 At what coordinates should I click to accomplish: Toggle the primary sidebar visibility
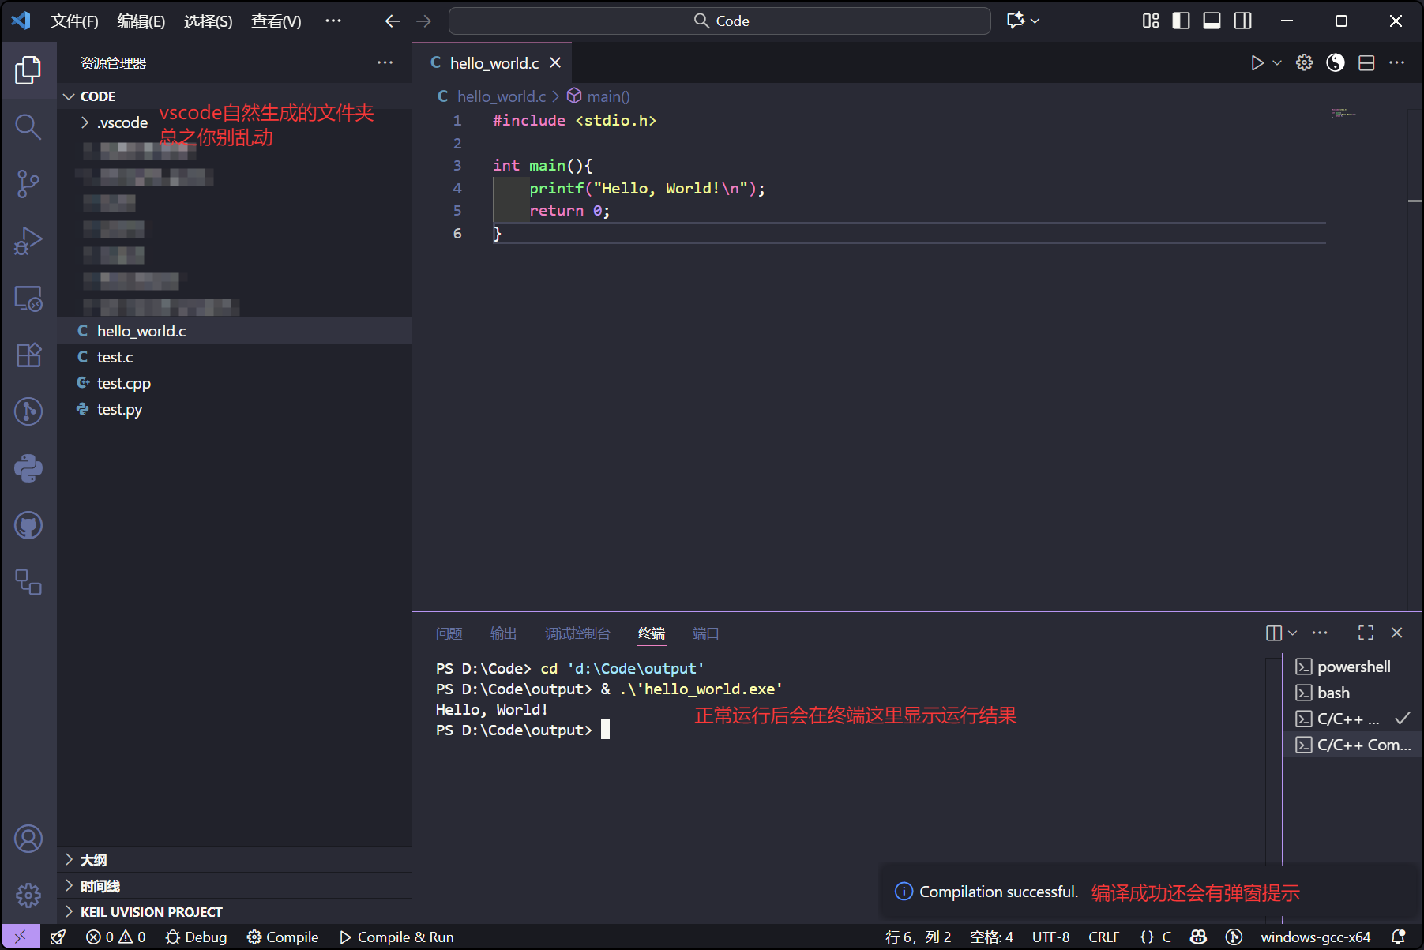(x=1181, y=21)
